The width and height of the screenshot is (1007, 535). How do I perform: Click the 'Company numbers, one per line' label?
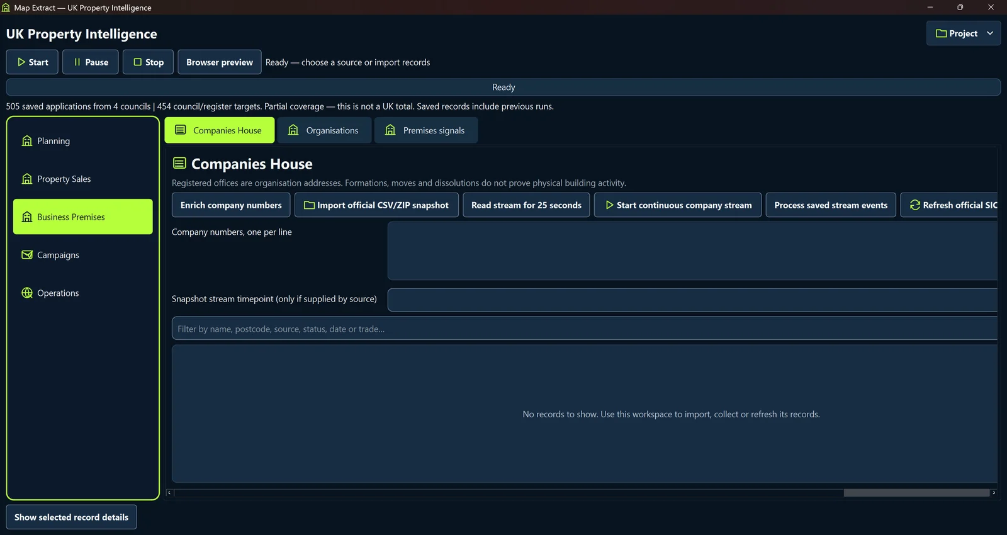pos(232,232)
